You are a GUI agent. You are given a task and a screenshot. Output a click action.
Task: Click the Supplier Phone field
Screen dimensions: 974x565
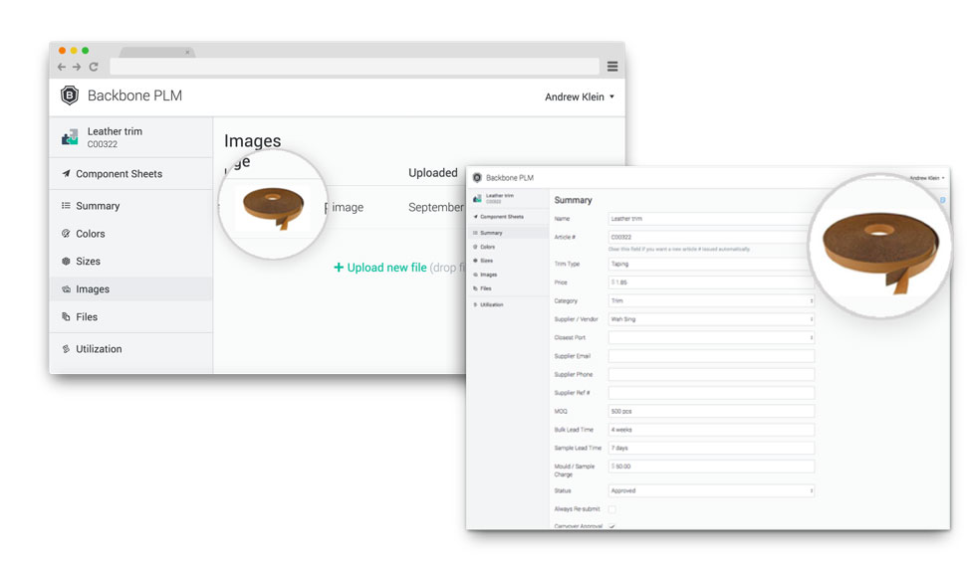[711, 375]
